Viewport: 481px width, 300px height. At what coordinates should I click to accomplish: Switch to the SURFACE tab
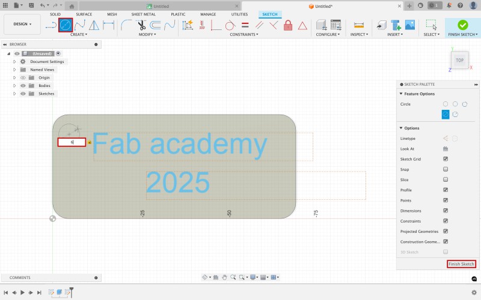84,14
